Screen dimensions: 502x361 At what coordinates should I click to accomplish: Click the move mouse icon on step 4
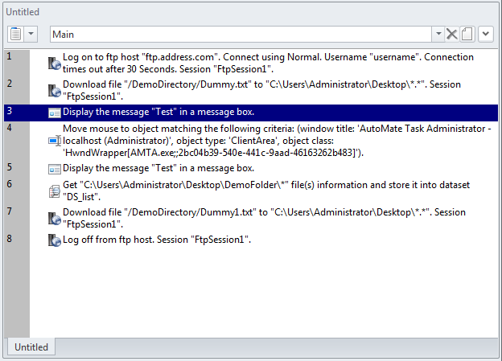[55, 141]
